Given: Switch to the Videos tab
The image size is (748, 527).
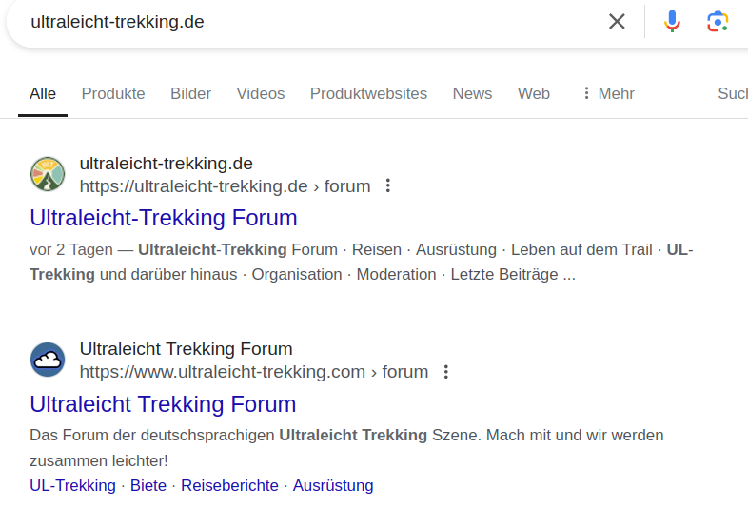Looking at the screenshot, I should tap(261, 93).
